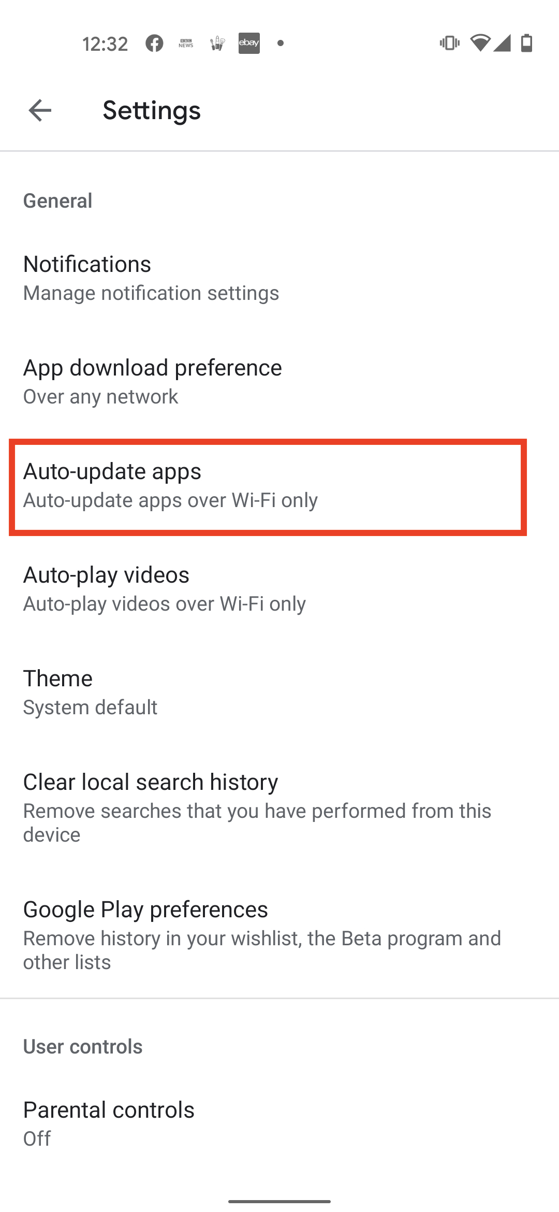Tap the clock showing 12:32

click(x=105, y=44)
